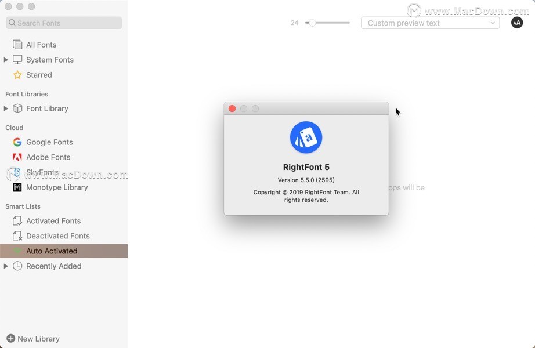The height and width of the screenshot is (348, 535).
Task: Close the RightFont 5 About dialog
Action: coord(232,108)
